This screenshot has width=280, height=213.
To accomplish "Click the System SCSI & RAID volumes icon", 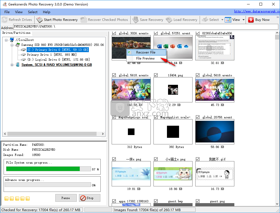I will pos(18,65).
